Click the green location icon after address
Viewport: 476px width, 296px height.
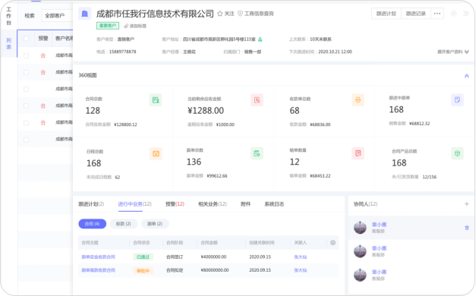pyautogui.click(x=260, y=39)
